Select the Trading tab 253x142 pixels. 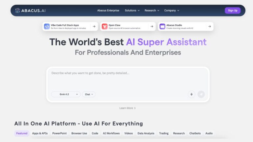[164, 133]
